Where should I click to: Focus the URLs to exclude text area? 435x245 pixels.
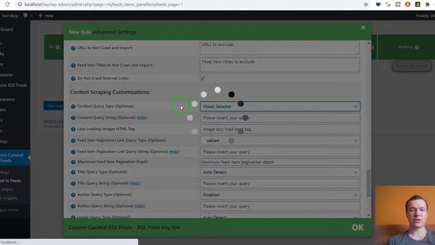click(x=279, y=48)
